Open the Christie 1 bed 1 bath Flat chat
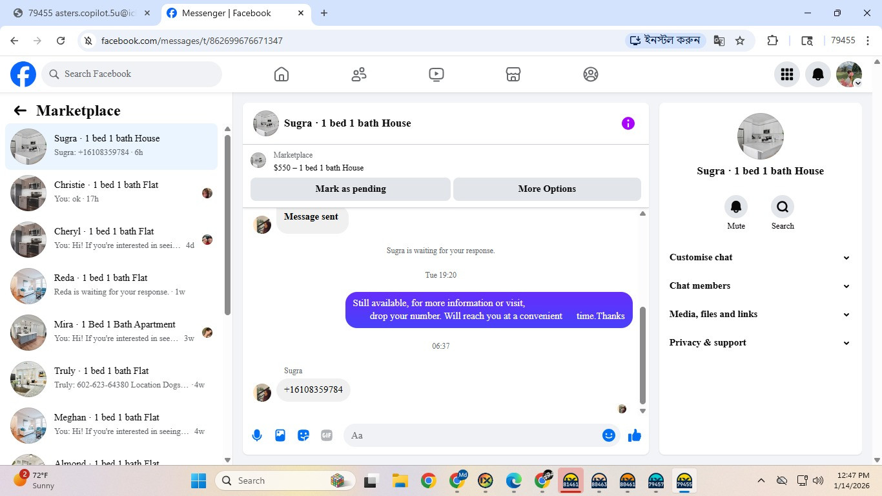 [112, 193]
